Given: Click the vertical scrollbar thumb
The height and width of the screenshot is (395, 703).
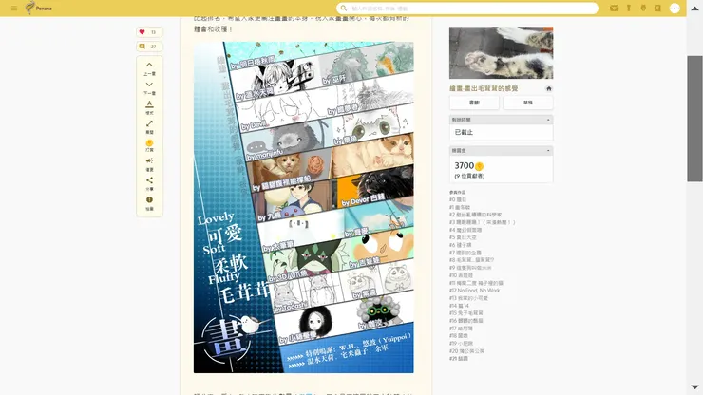Looking at the screenshot, I should 694,119.
